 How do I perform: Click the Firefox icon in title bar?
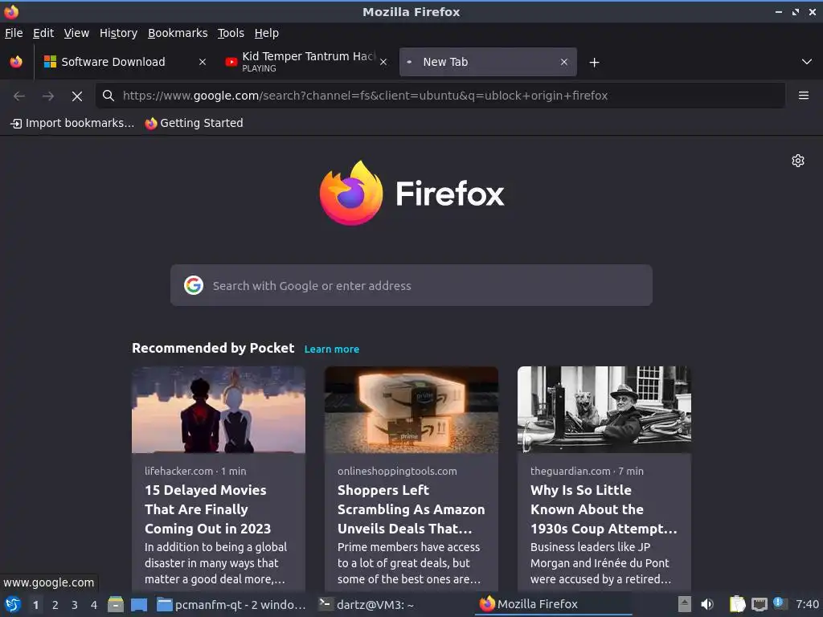(x=11, y=11)
